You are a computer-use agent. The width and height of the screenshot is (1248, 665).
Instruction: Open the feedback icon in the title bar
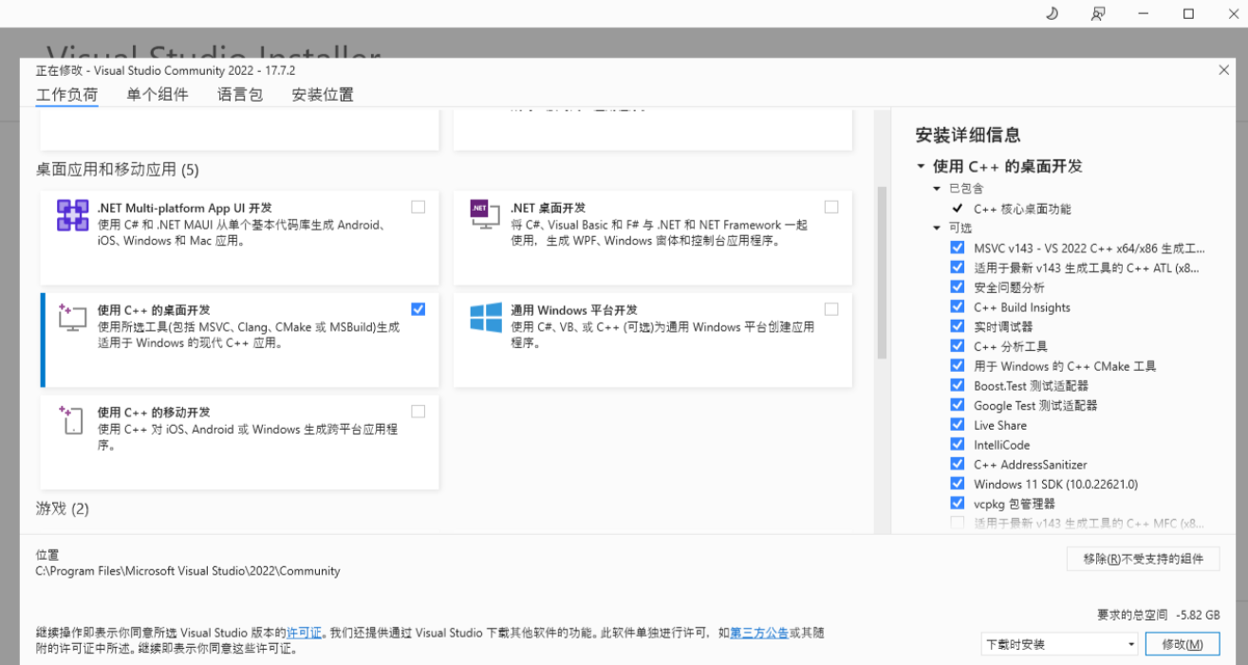tap(1097, 13)
